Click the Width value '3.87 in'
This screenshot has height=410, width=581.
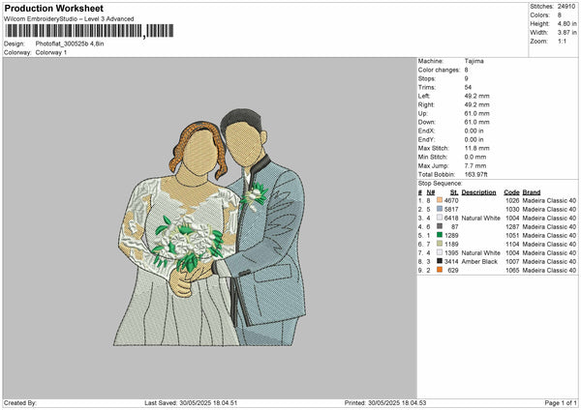[566, 33]
